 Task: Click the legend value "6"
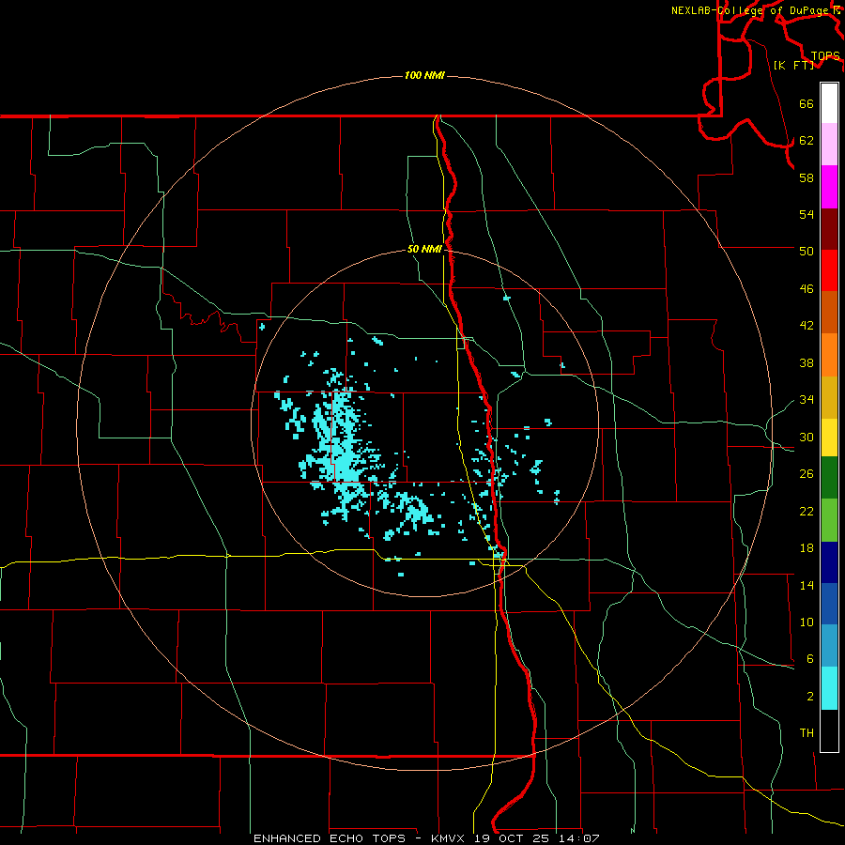tap(810, 659)
